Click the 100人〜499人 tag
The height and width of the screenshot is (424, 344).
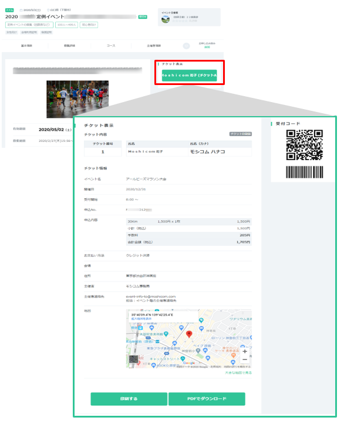(66, 25)
